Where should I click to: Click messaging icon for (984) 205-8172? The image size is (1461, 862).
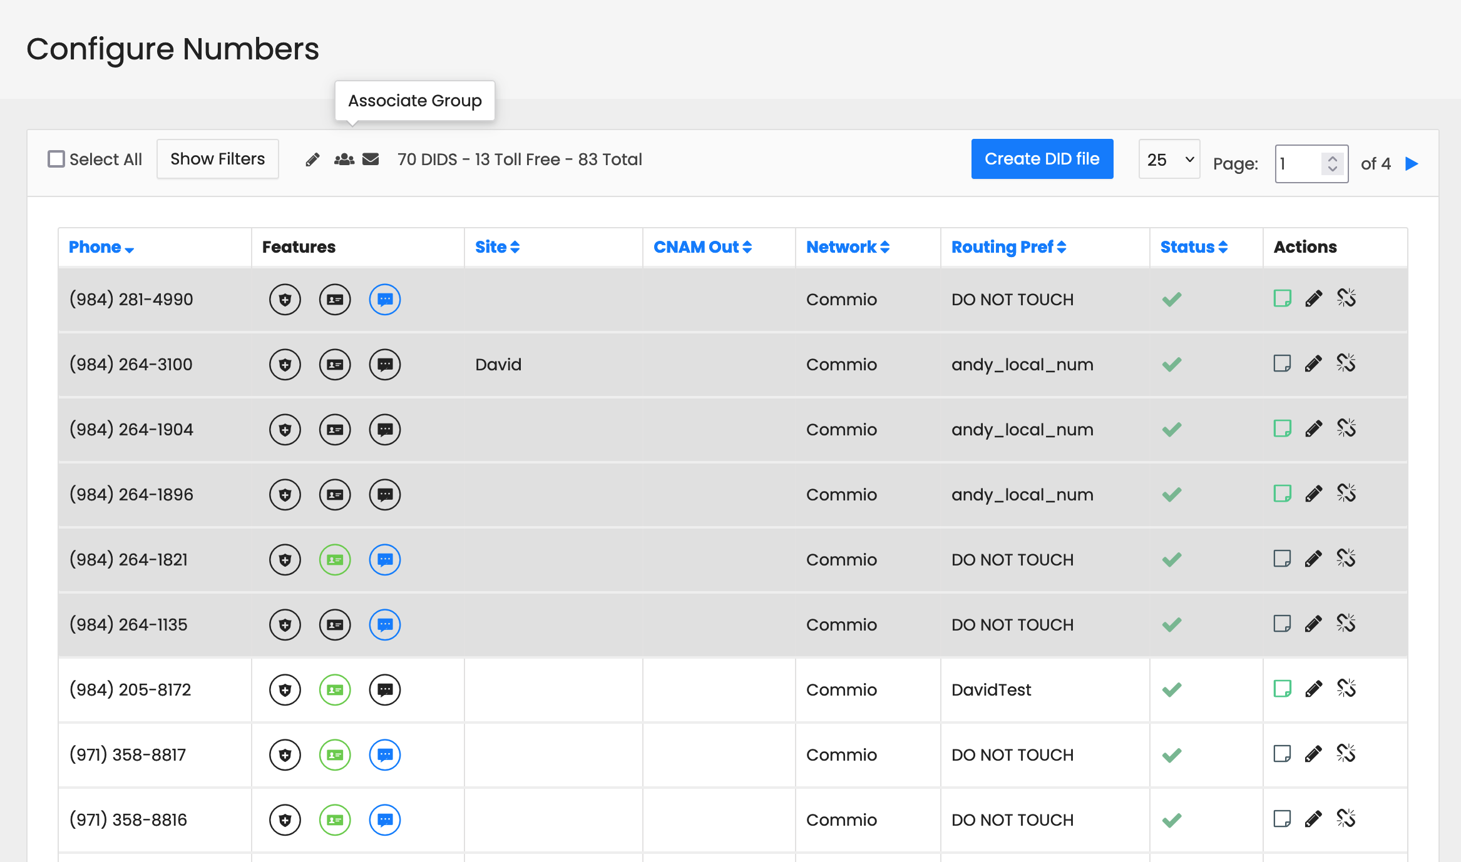pyautogui.click(x=385, y=690)
